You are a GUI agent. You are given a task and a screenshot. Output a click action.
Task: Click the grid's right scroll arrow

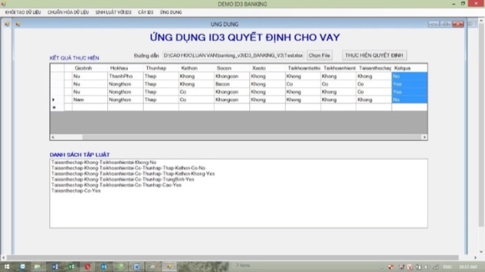(424, 137)
